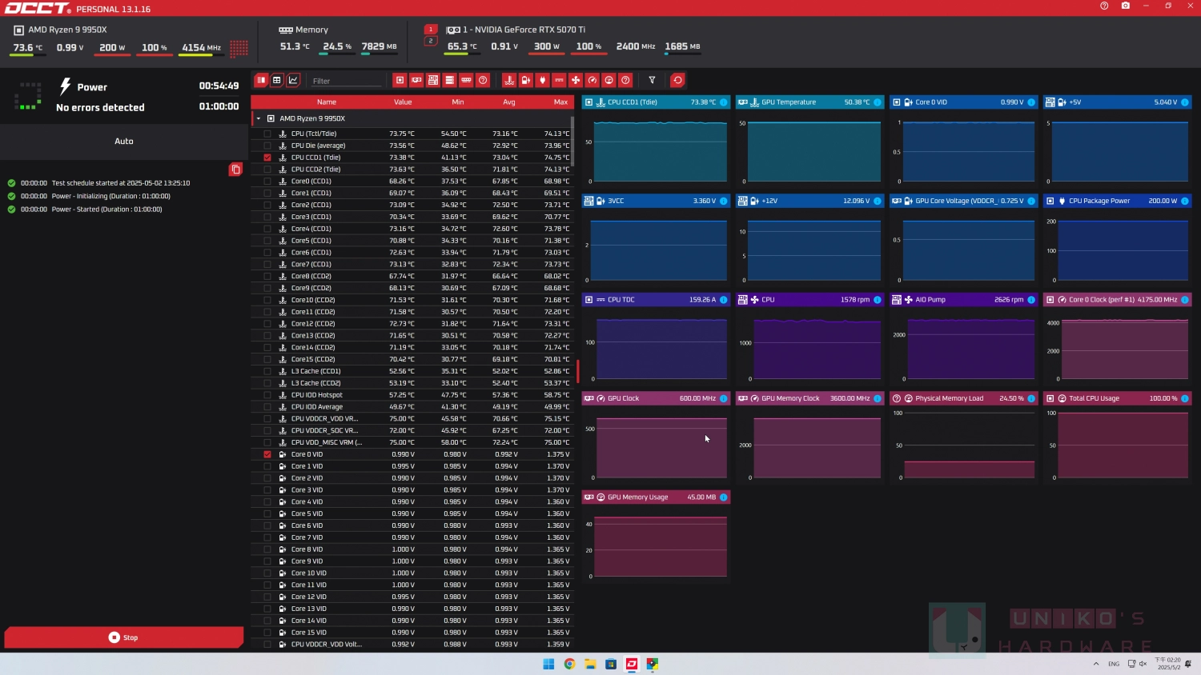Toggle the voltage sensor filter icon

(x=525, y=80)
